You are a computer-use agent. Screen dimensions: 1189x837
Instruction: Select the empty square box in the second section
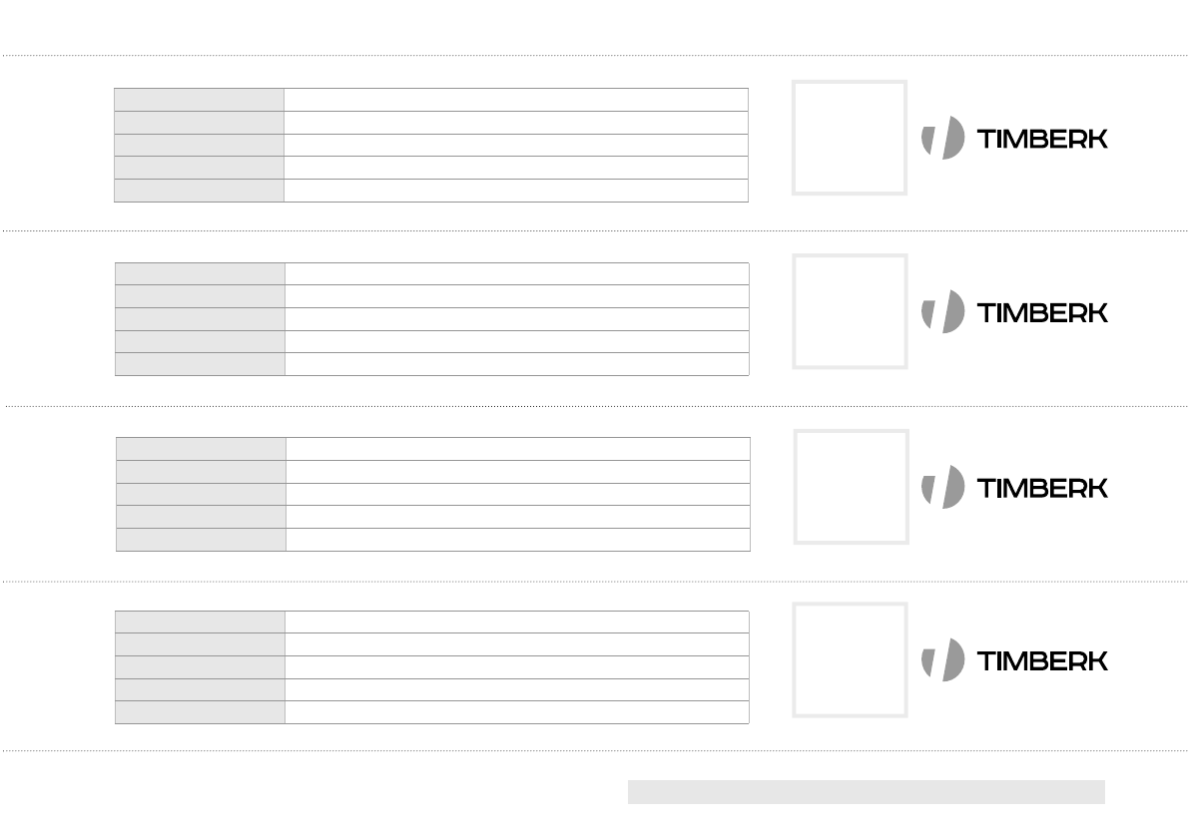click(850, 311)
